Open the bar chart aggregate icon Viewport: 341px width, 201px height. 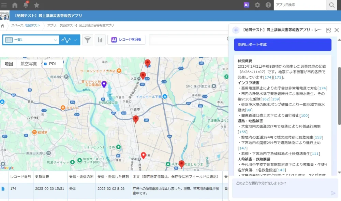click(100, 40)
